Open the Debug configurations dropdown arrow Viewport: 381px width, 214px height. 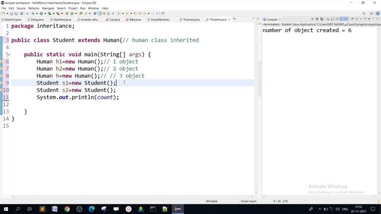37,14
